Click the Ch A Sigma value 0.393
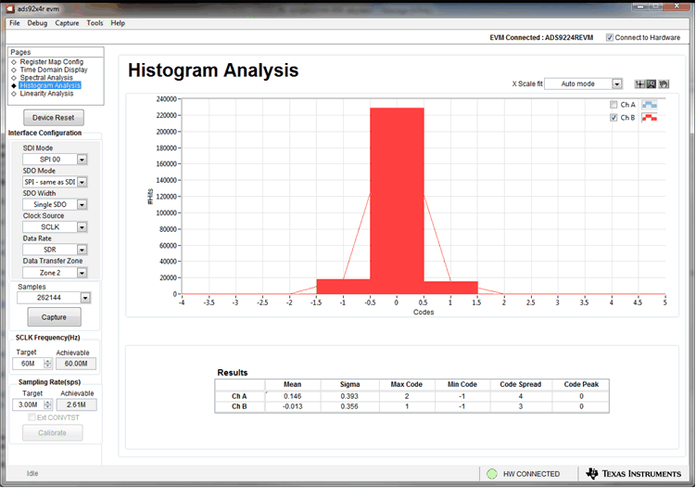 [349, 396]
